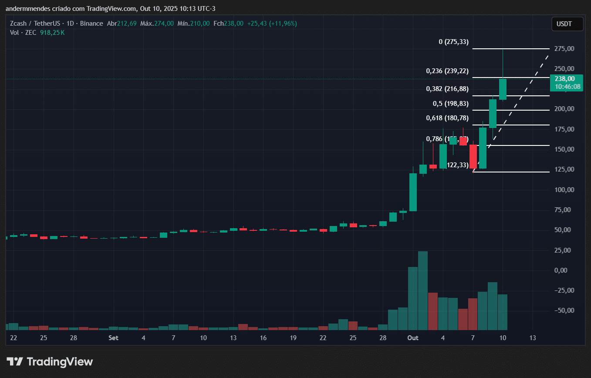Open the USDT currency selector

coord(567,24)
